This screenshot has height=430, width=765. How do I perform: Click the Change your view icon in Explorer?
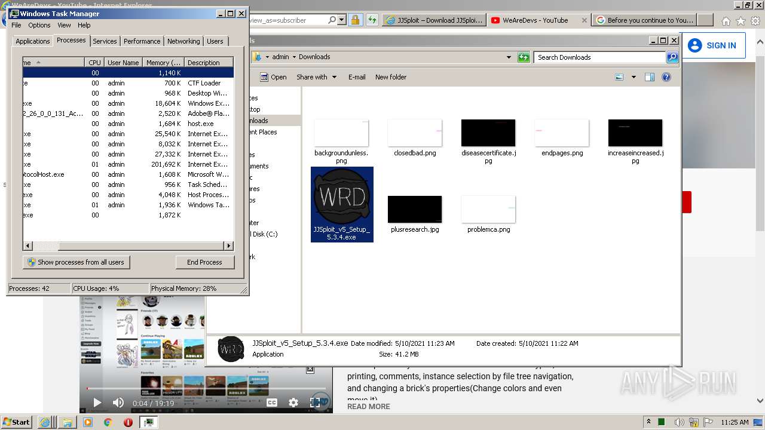coord(619,77)
